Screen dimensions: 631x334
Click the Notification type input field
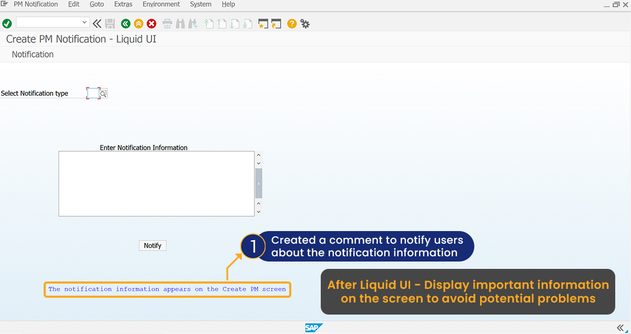point(93,93)
